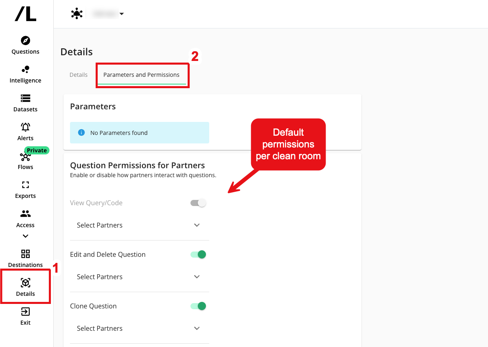Select the Parameters and Permissions tab

click(141, 75)
